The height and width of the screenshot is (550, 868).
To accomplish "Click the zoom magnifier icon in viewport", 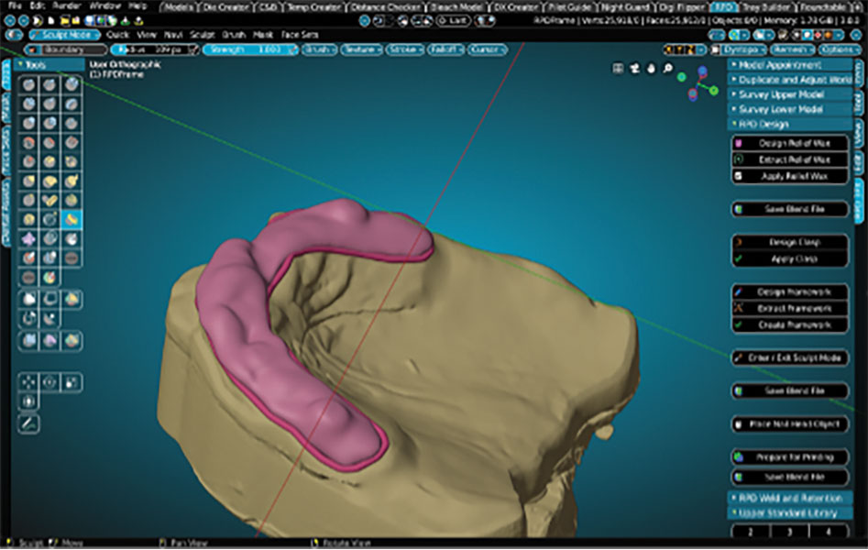I will pos(667,68).
